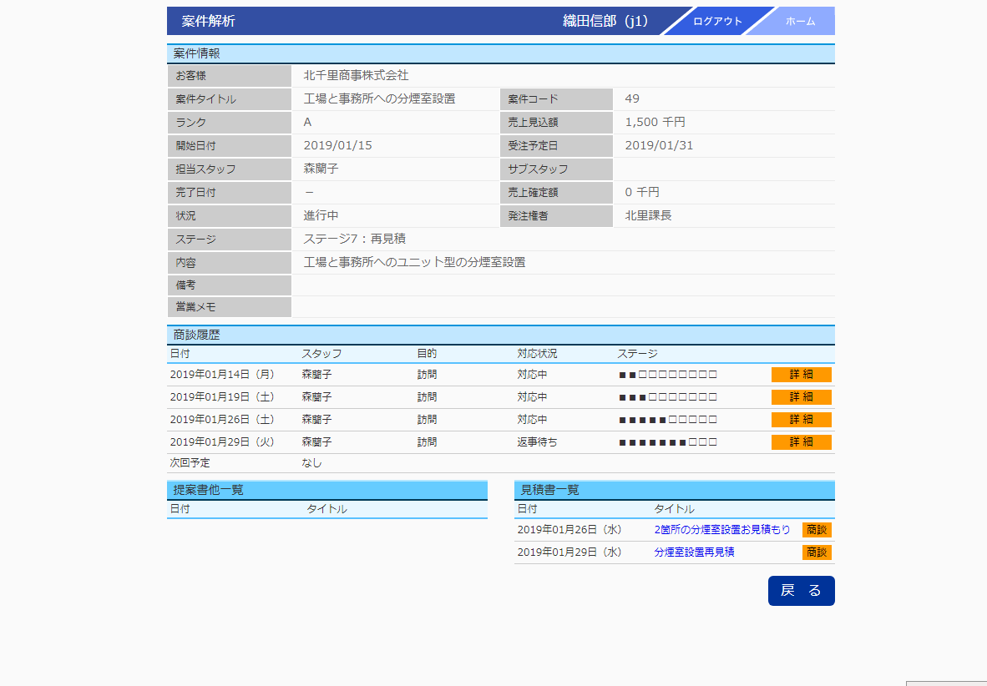Show 詳細 for the 返事待ち meeting row
Viewport: 987px width, 686px height.
801,442
